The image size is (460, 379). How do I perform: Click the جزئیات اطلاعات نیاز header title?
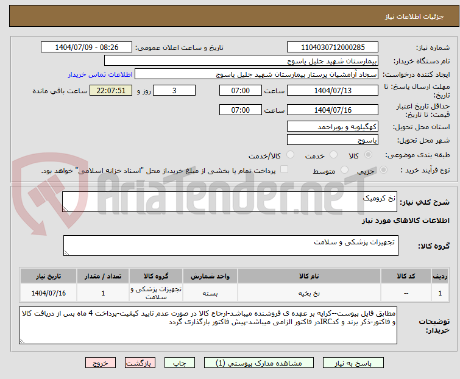(414, 16)
